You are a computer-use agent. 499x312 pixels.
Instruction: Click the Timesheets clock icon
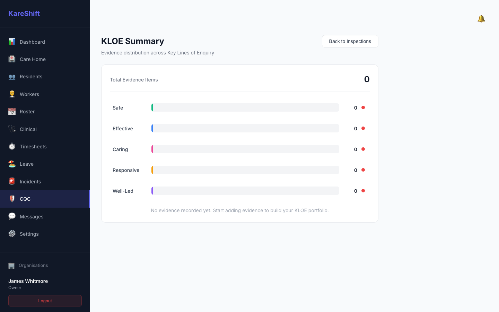(12, 146)
